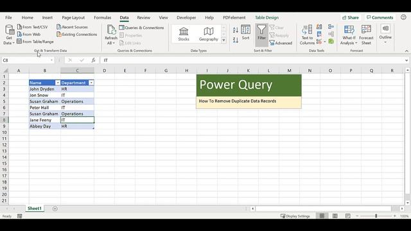
Task: Sort Z to A descending
Action: 236,40
